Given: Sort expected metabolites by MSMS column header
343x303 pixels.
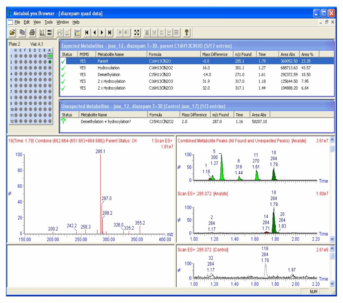Looking at the screenshot, I should coord(87,54).
